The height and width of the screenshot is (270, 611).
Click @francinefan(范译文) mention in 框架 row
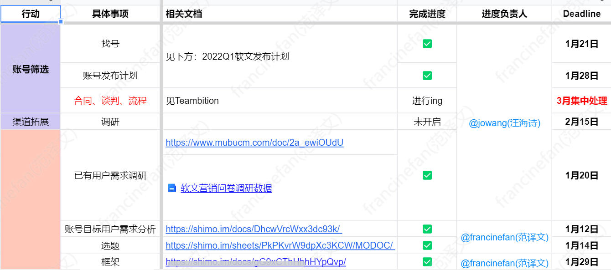click(504, 263)
